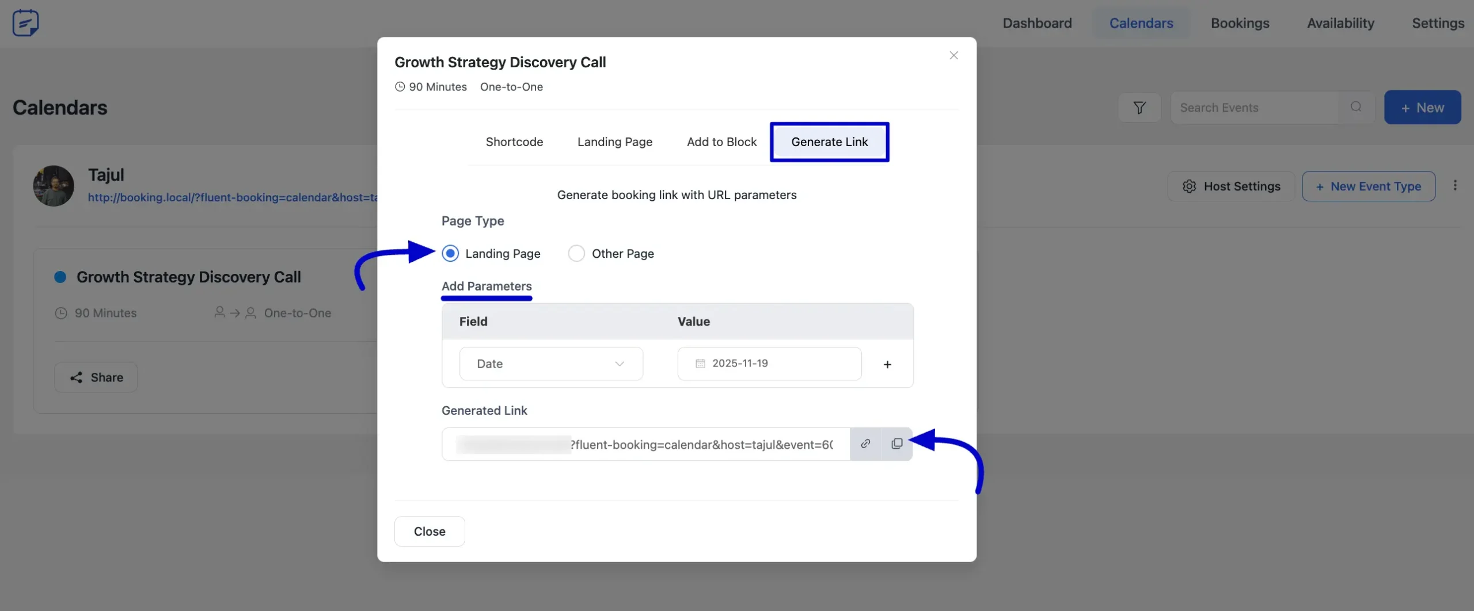Click the search magnifier icon
Screen dimensions: 1474x611
tap(1356, 107)
